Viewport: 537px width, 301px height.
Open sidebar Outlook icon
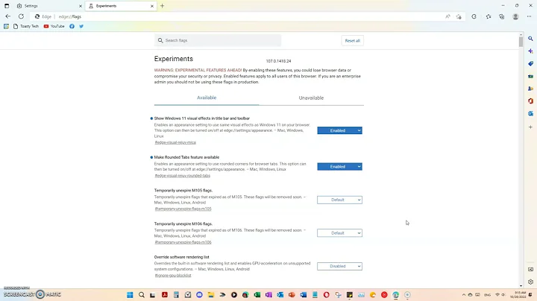[530, 113]
